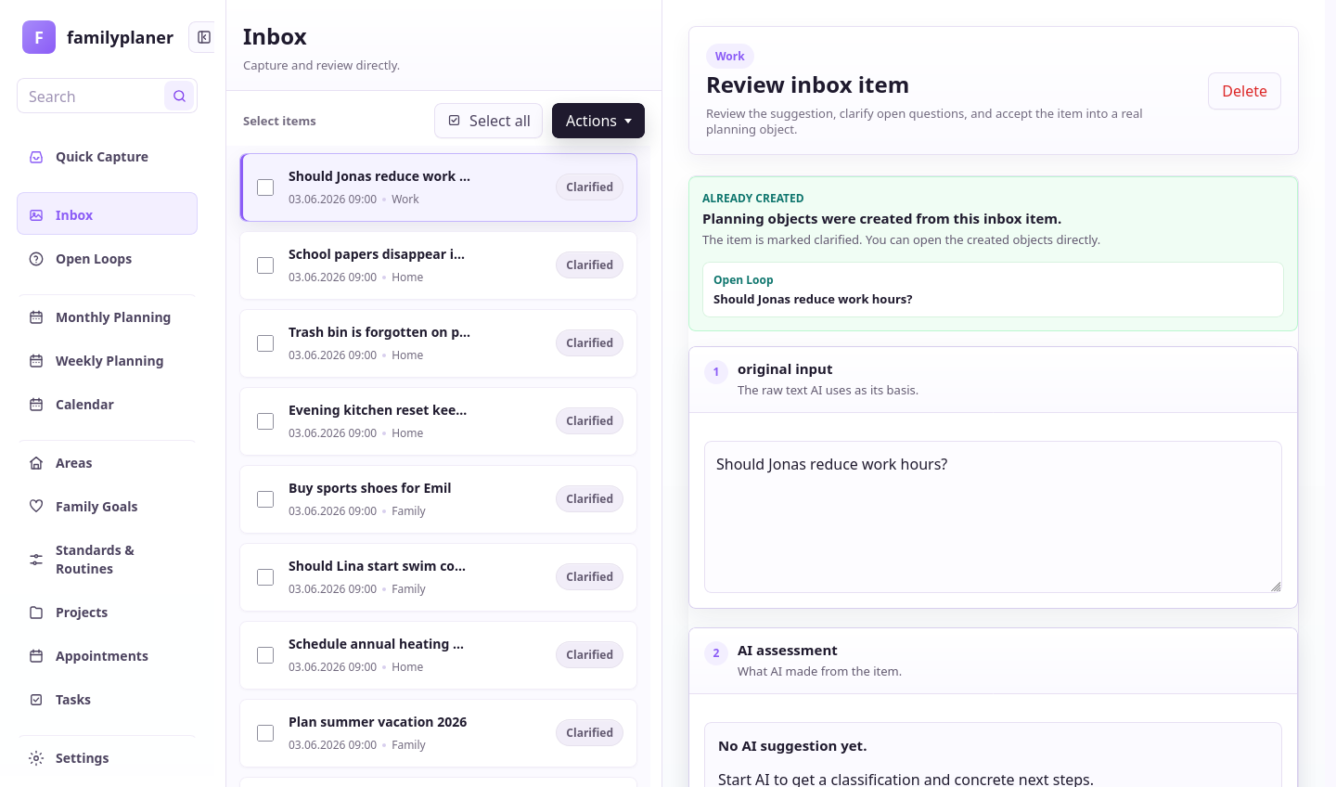Open Appointments section

(107, 656)
